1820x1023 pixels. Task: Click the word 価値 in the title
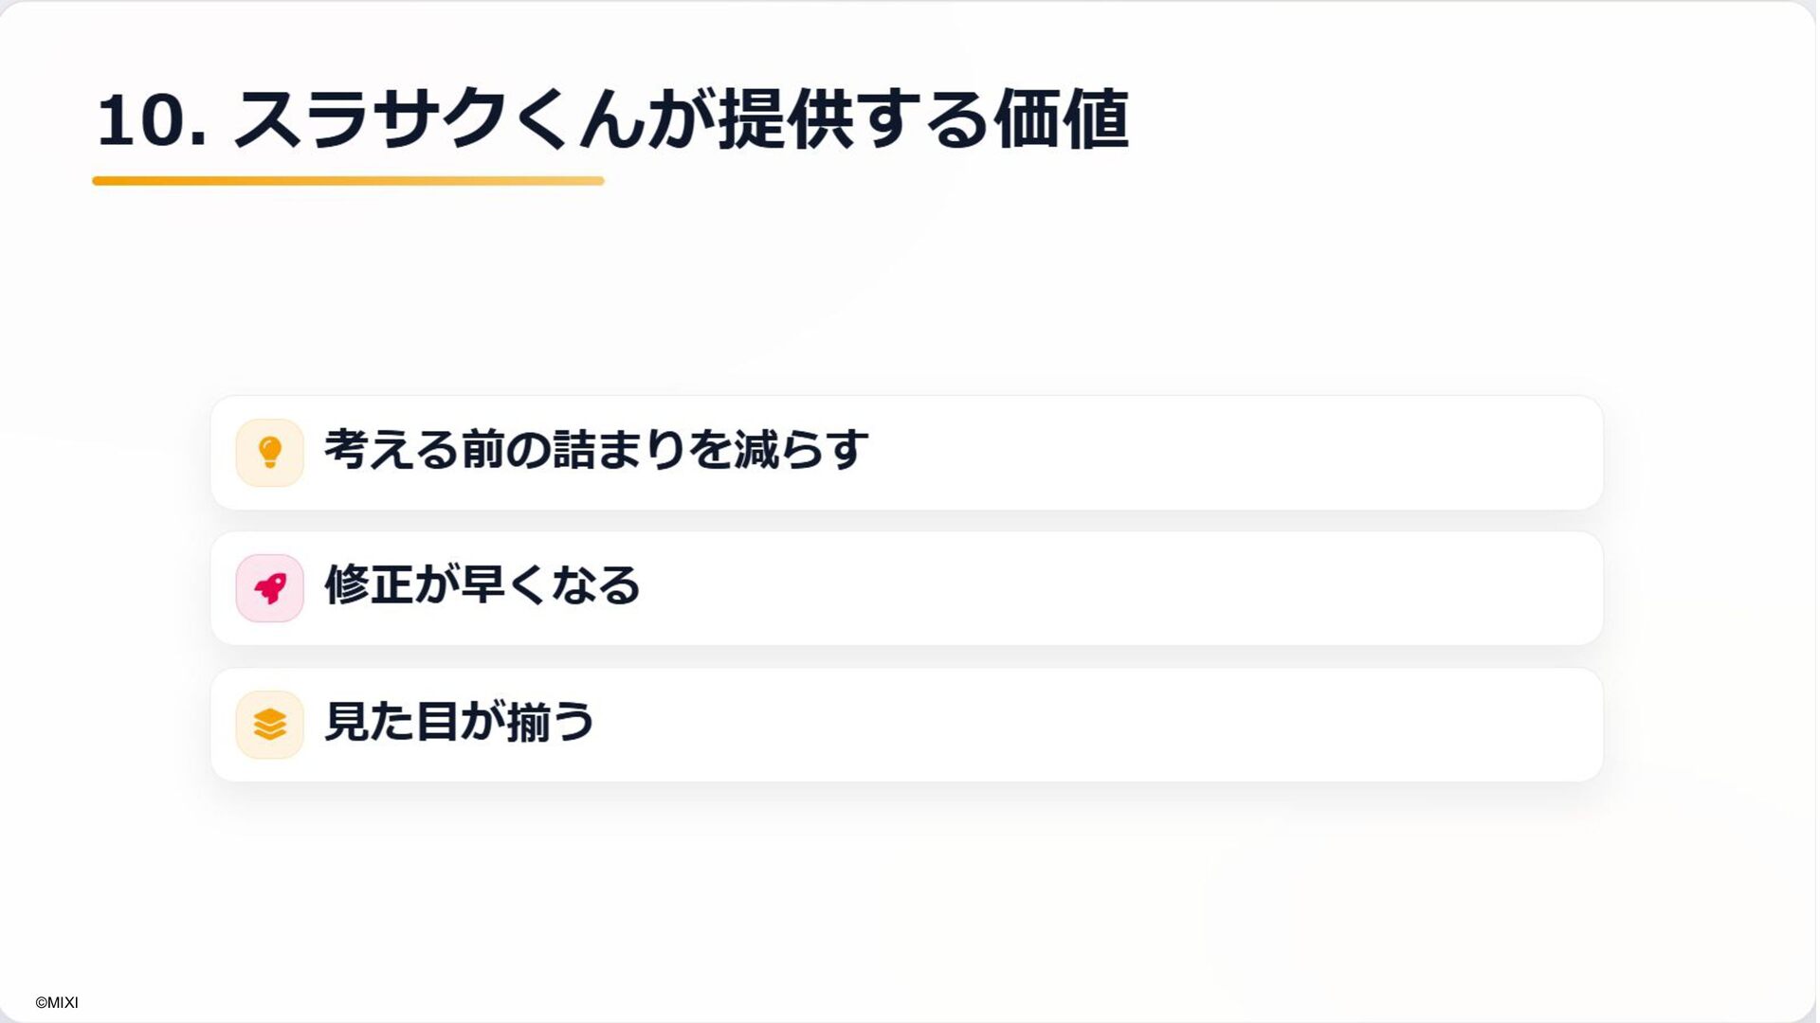click(x=1061, y=120)
